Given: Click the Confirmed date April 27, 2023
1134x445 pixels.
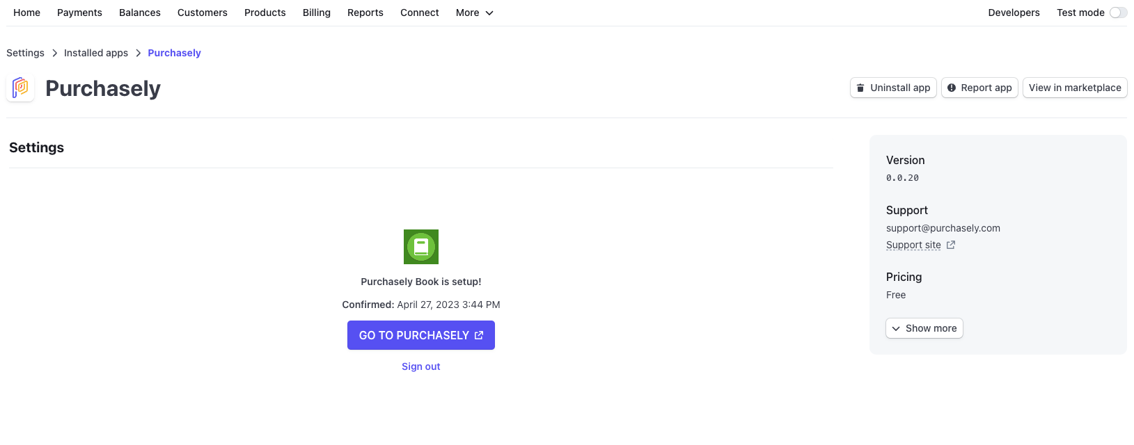Looking at the screenshot, I should pyautogui.click(x=448, y=305).
